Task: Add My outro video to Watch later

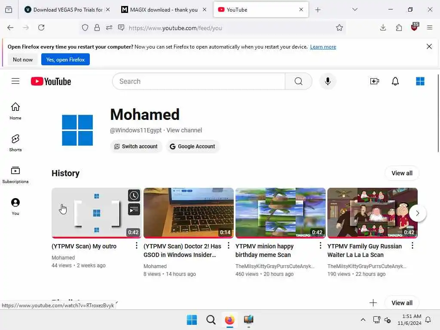Action: [134, 196]
